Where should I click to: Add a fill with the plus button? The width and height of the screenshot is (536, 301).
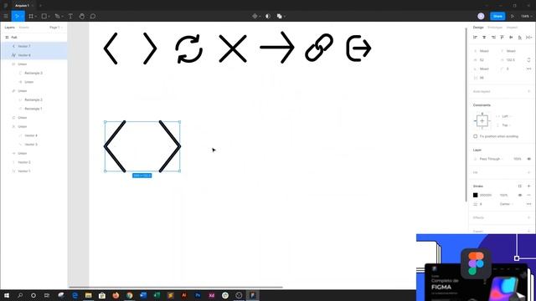coord(528,172)
